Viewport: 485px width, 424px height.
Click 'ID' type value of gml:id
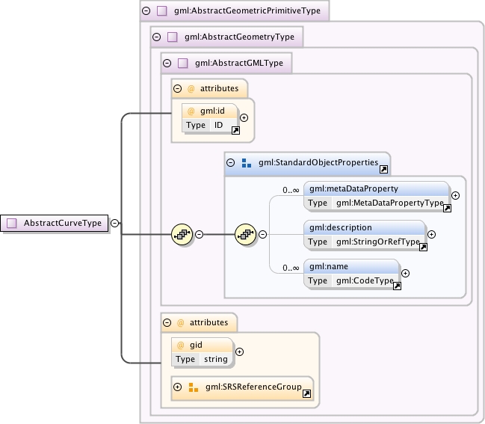218,125
